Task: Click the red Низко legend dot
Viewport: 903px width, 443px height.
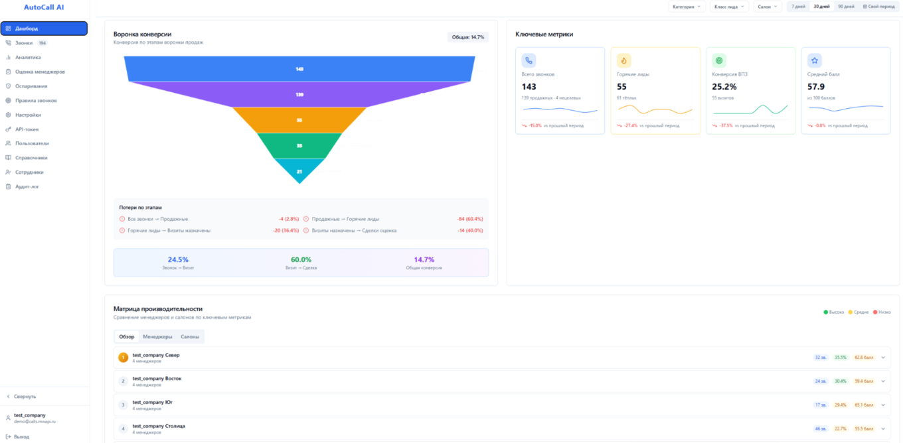Action: pos(875,312)
